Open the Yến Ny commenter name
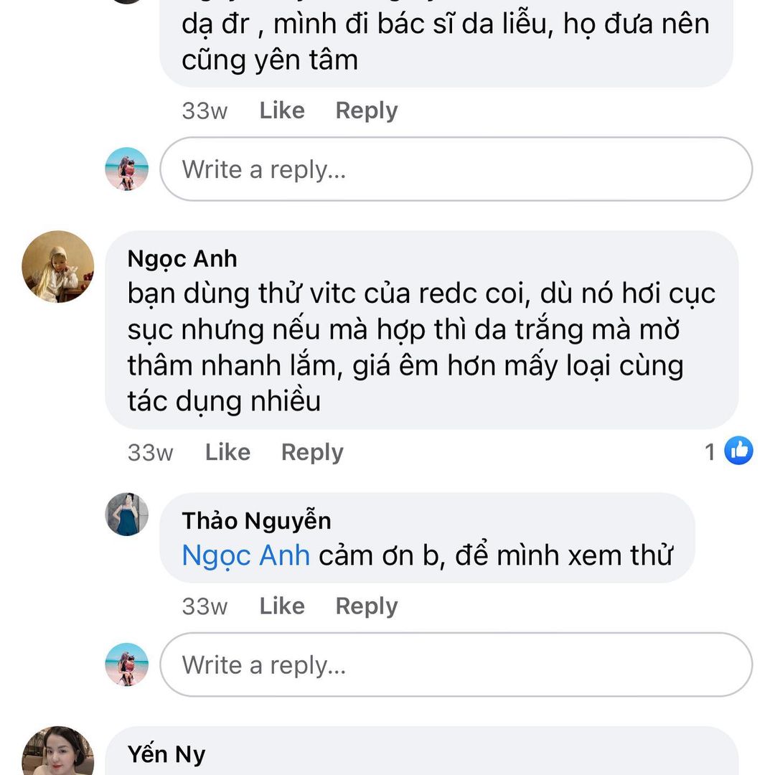Viewport: 775px width, 775px height. tap(166, 754)
